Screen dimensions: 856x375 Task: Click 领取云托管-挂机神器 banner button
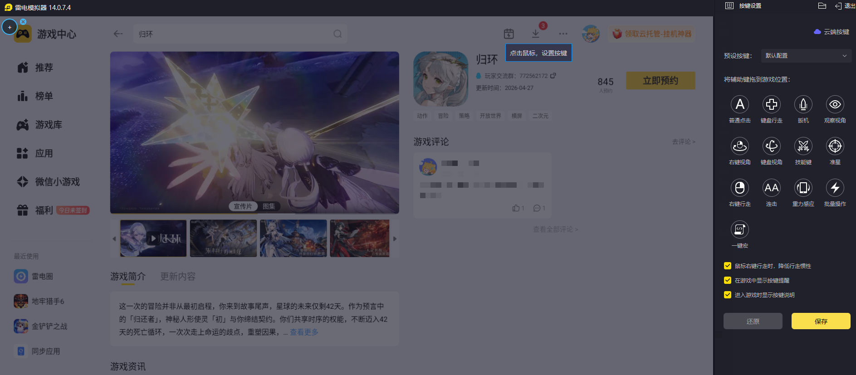click(651, 34)
